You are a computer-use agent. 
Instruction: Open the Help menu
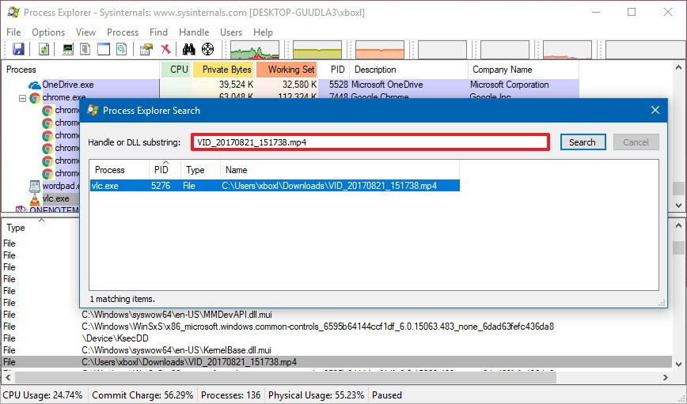click(263, 32)
